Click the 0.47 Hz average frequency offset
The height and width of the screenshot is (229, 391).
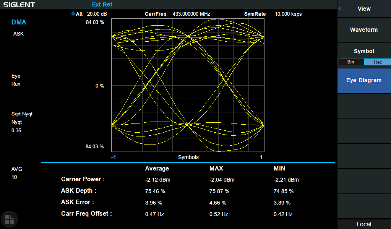155,214
